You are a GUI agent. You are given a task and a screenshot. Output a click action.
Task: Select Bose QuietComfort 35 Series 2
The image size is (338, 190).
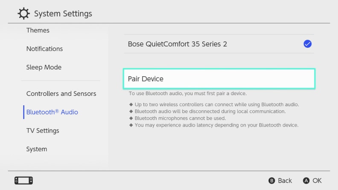click(x=219, y=44)
